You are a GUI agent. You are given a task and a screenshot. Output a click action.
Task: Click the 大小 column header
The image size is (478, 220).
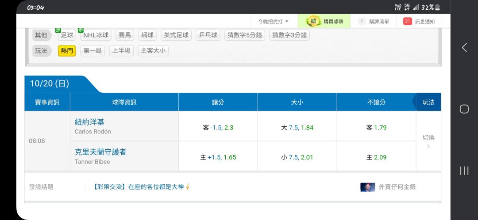point(297,102)
